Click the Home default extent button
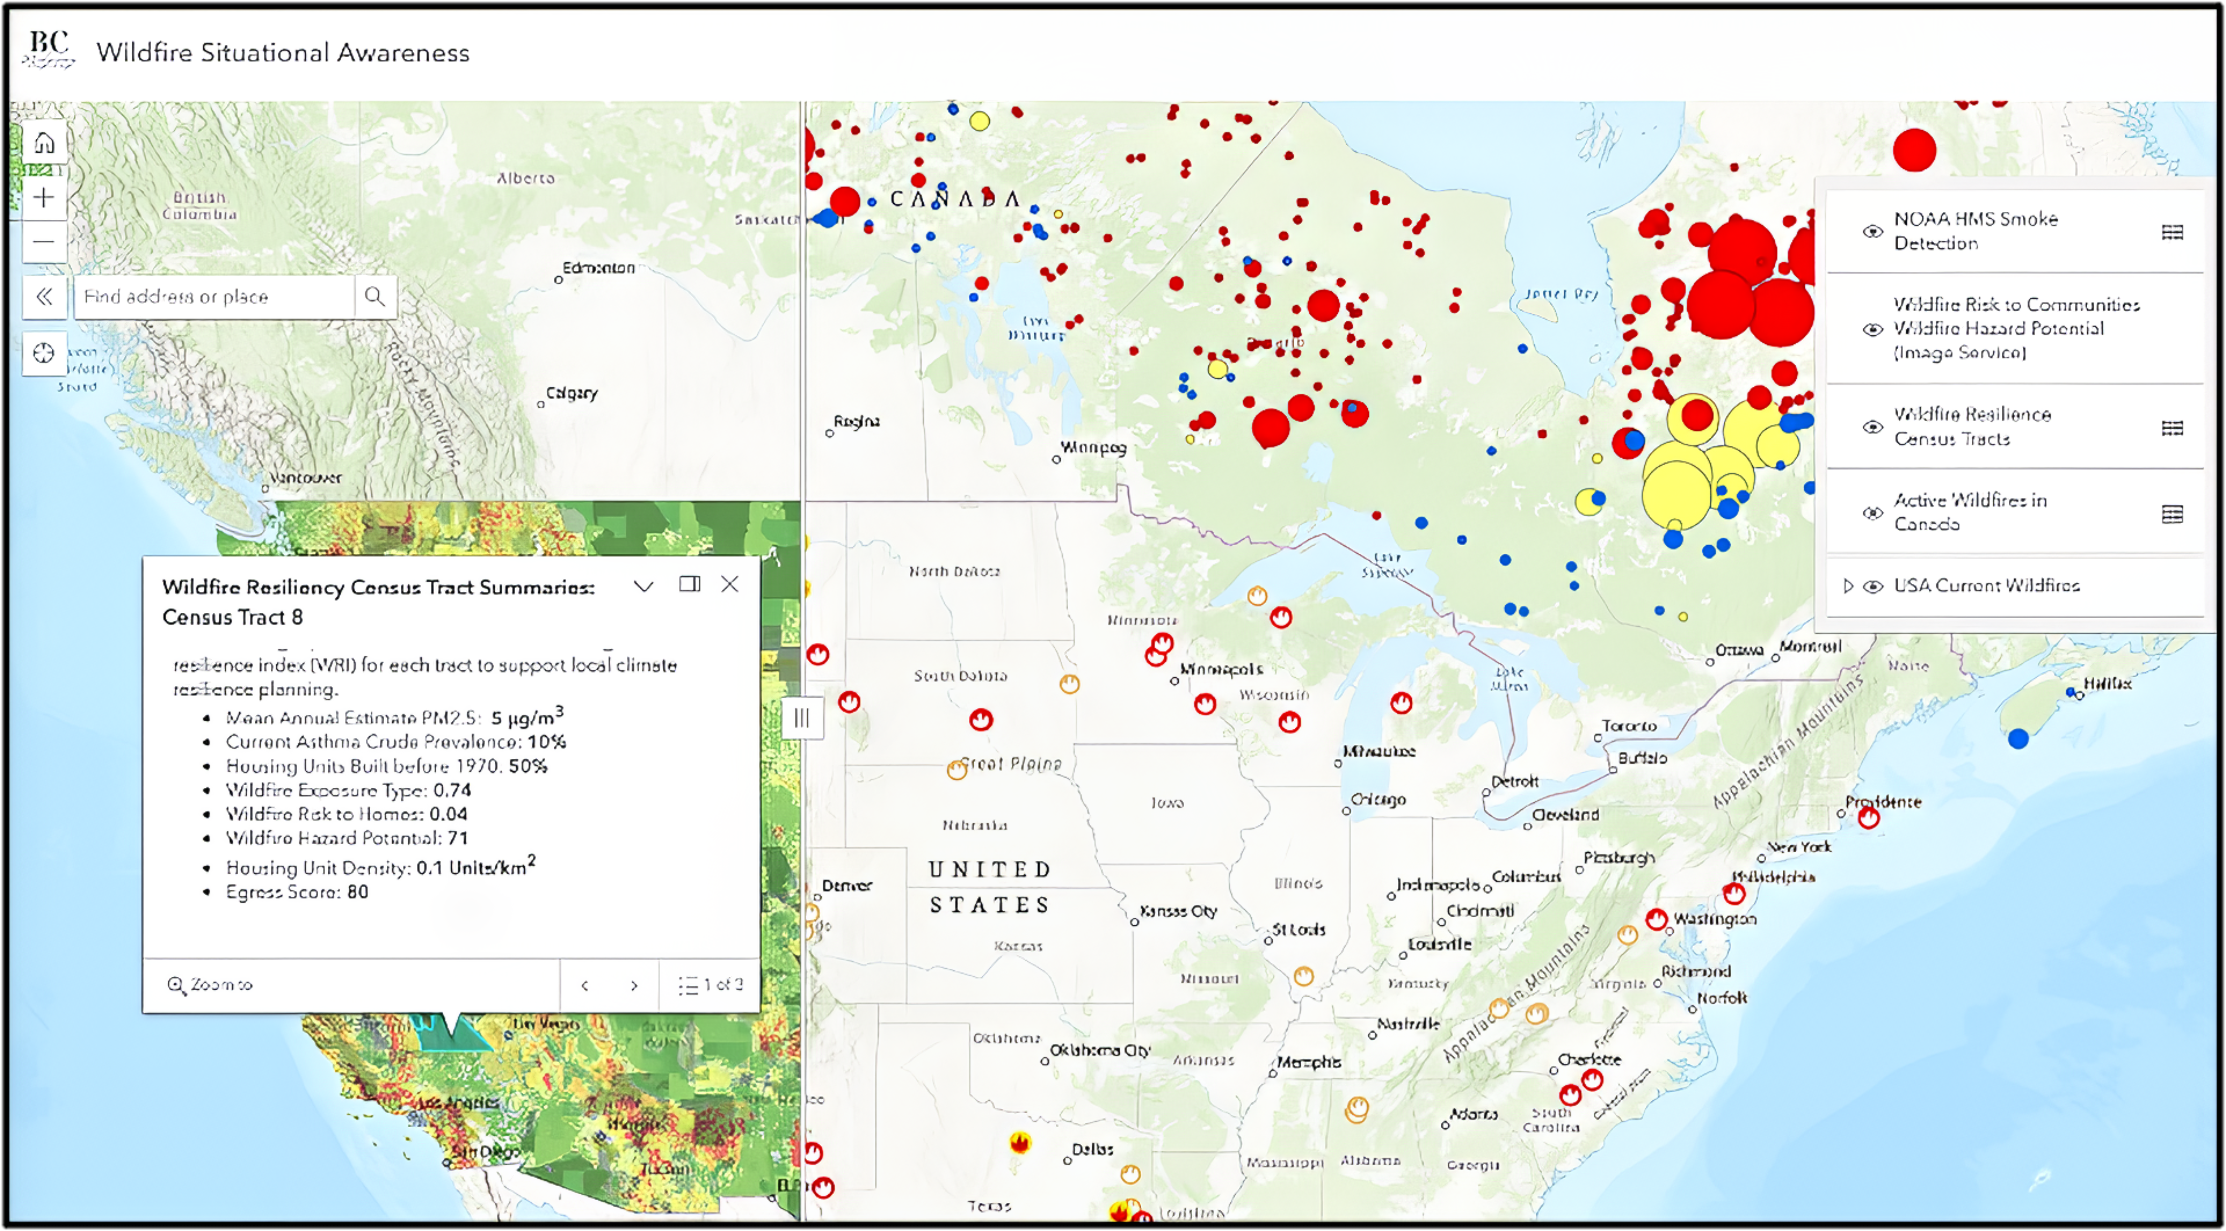2226x1231 pixels. 44,143
